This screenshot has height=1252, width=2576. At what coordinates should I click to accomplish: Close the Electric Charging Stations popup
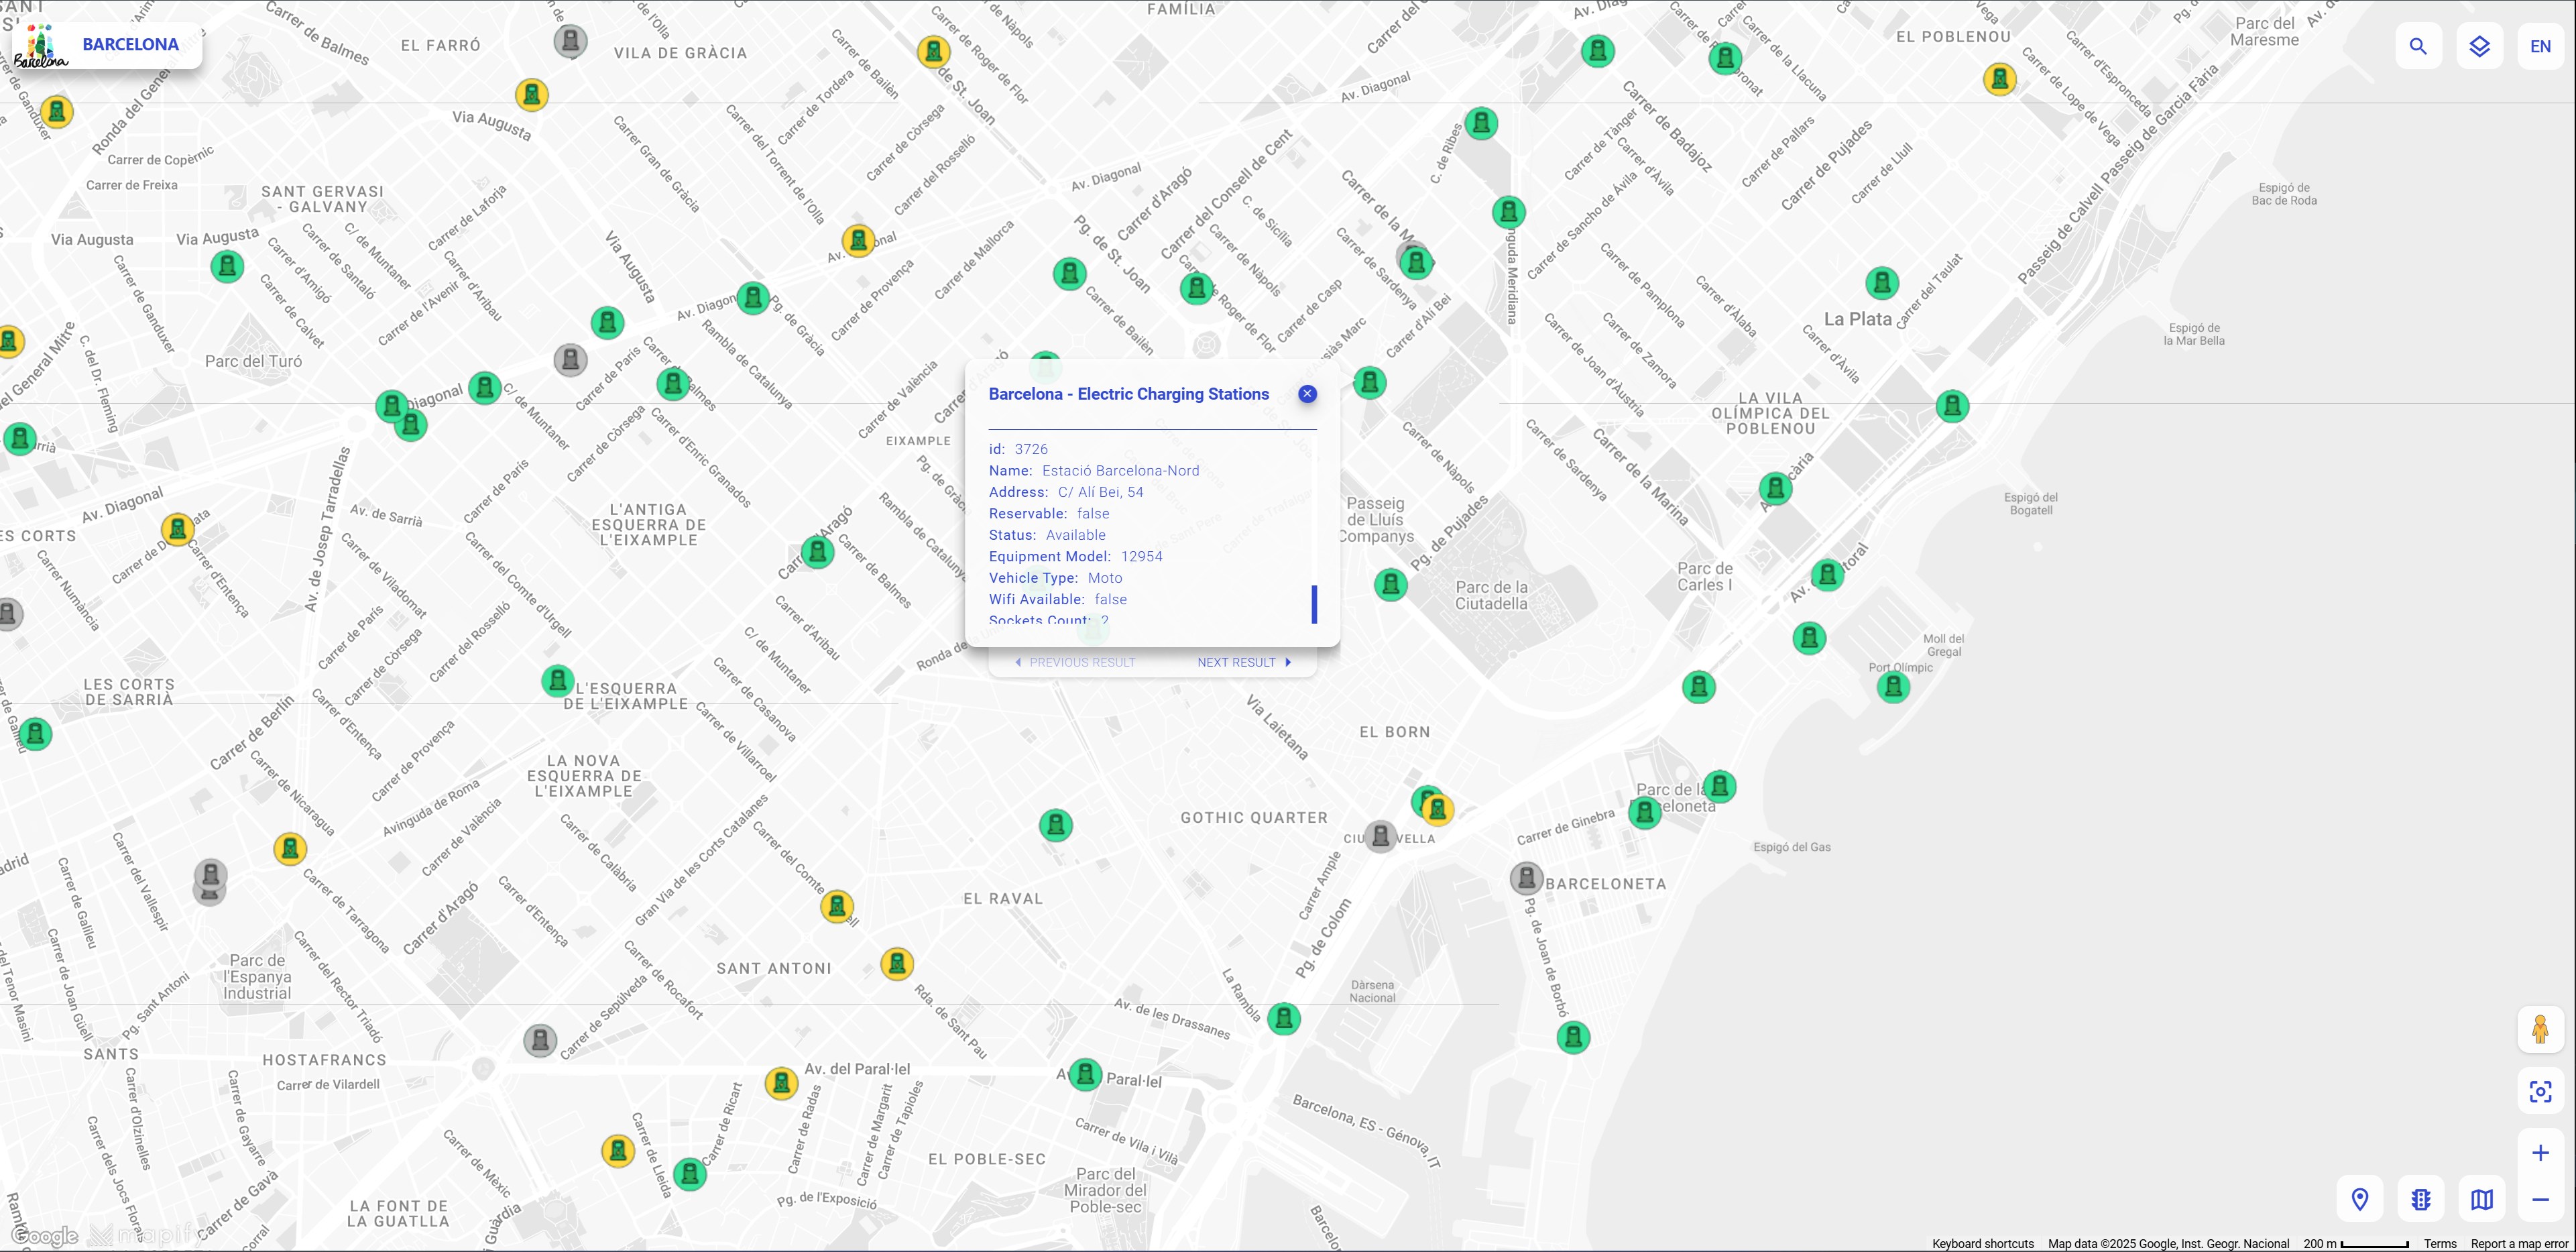(x=1307, y=394)
